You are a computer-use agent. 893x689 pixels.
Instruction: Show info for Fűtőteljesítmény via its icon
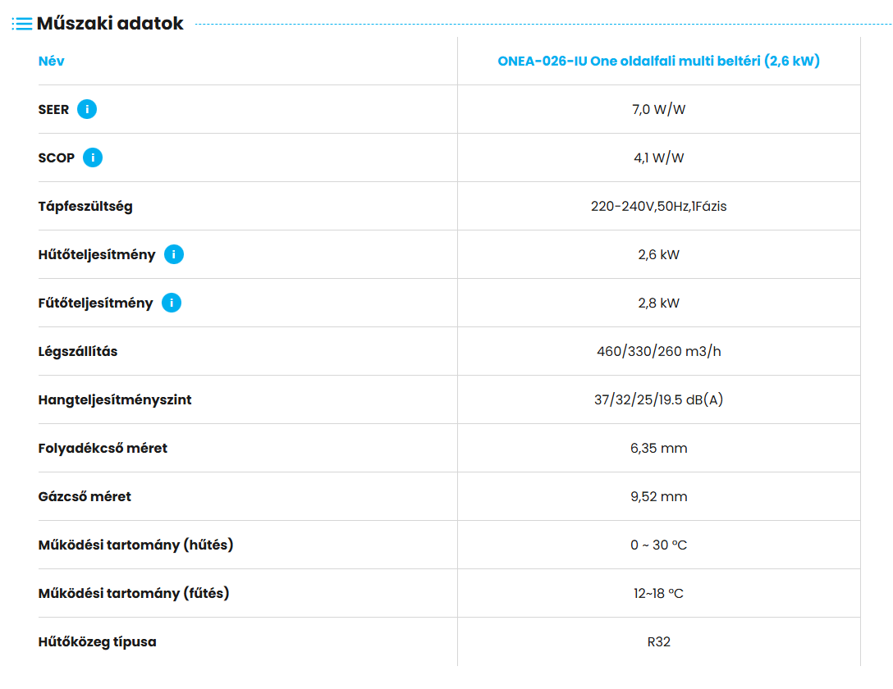point(172,303)
